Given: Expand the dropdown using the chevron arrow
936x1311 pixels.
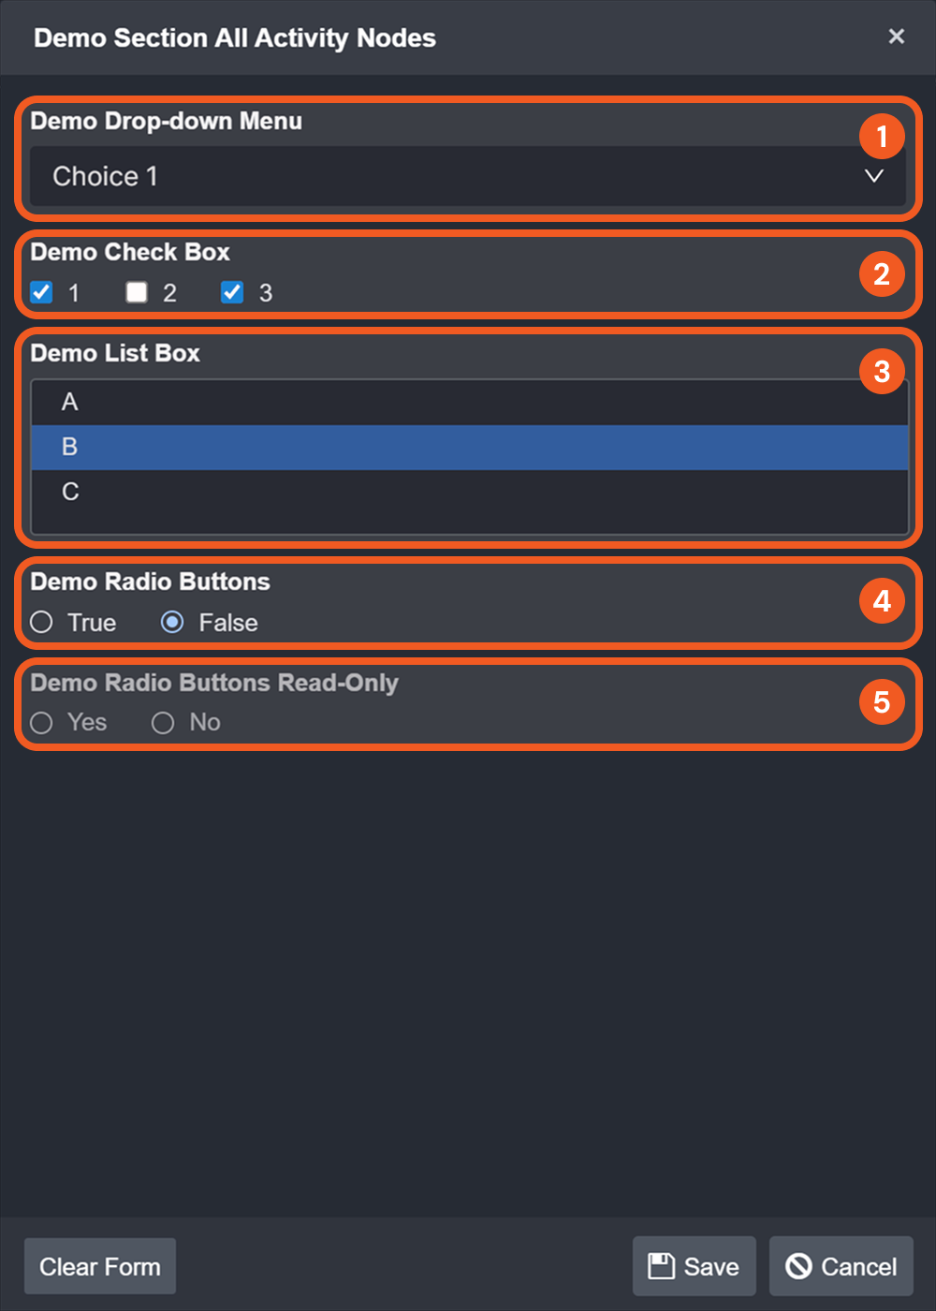Looking at the screenshot, I should (x=873, y=176).
